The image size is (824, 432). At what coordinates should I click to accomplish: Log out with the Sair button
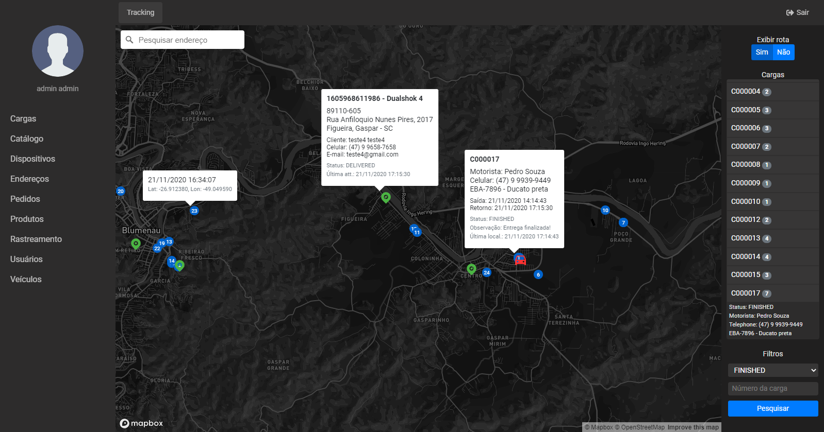pos(798,12)
